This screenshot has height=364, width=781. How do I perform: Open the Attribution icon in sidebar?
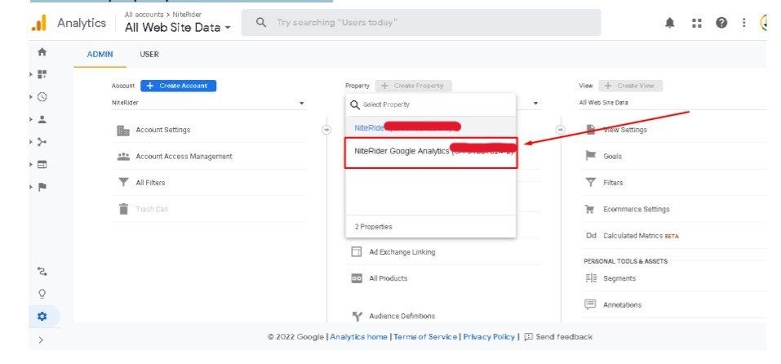pyautogui.click(x=42, y=272)
